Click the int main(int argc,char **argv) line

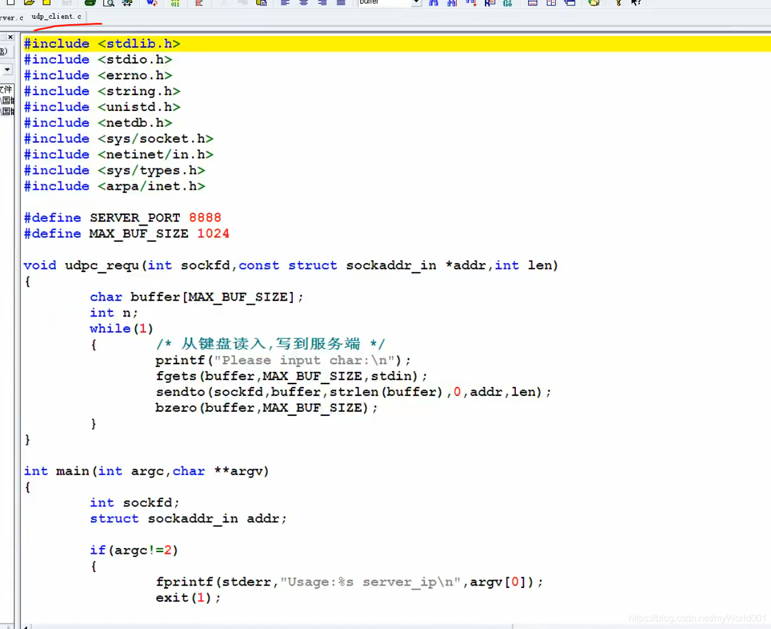pos(146,472)
